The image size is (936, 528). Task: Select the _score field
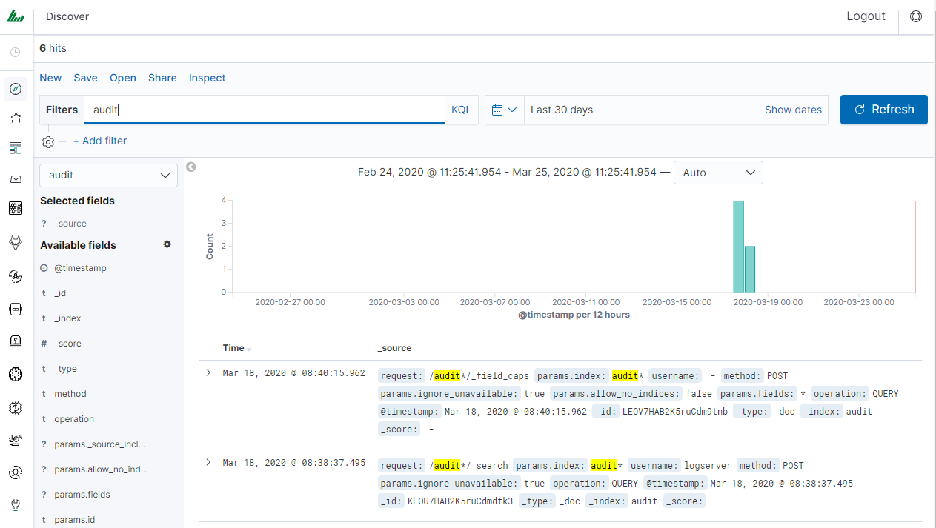click(67, 344)
